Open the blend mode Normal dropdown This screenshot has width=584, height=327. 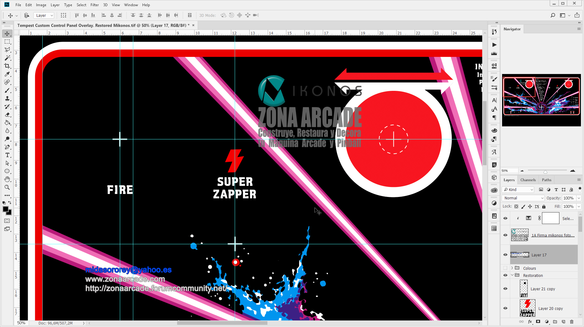pyautogui.click(x=523, y=198)
